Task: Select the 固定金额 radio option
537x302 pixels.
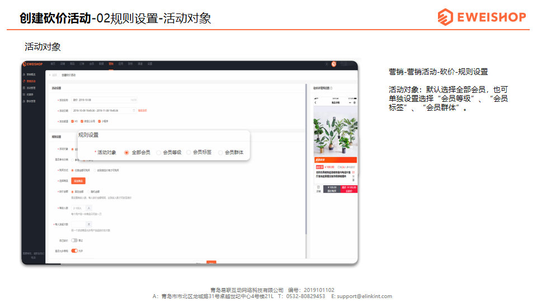Action: pos(72,192)
